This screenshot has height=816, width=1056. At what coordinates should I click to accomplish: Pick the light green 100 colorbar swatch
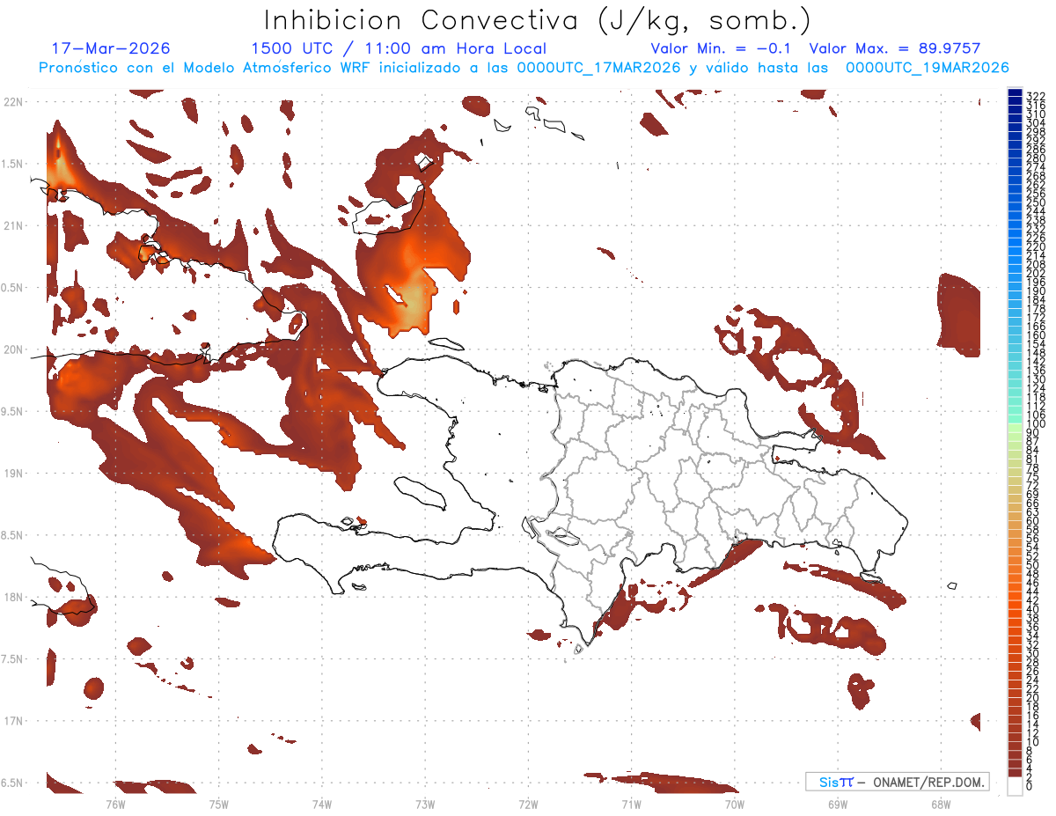coord(1015,426)
